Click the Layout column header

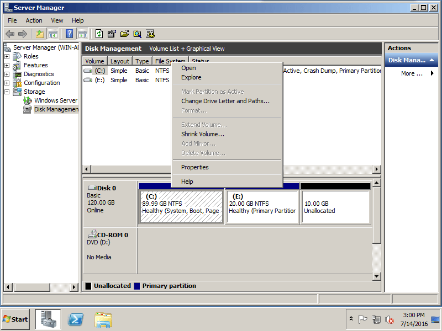[x=120, y=61]
